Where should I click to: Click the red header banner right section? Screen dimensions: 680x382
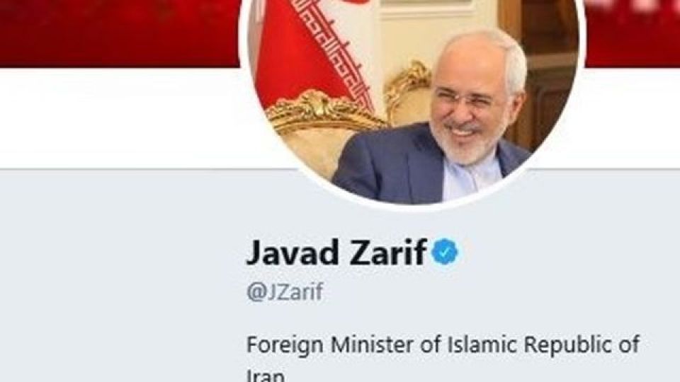point(633,33)
